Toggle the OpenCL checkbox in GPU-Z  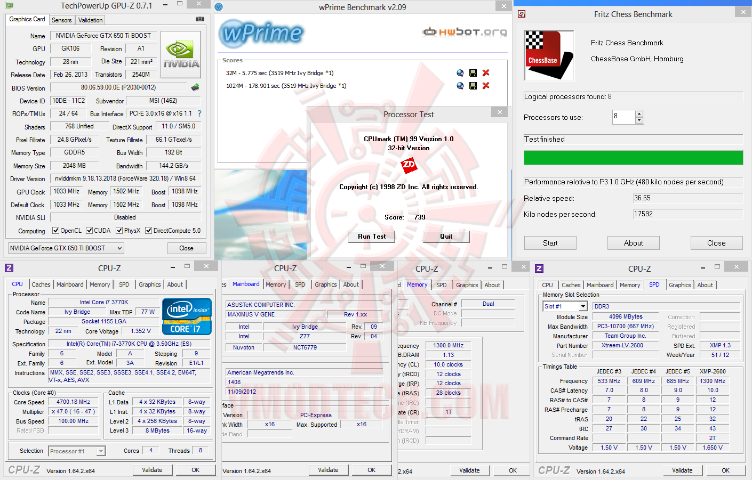55,231
